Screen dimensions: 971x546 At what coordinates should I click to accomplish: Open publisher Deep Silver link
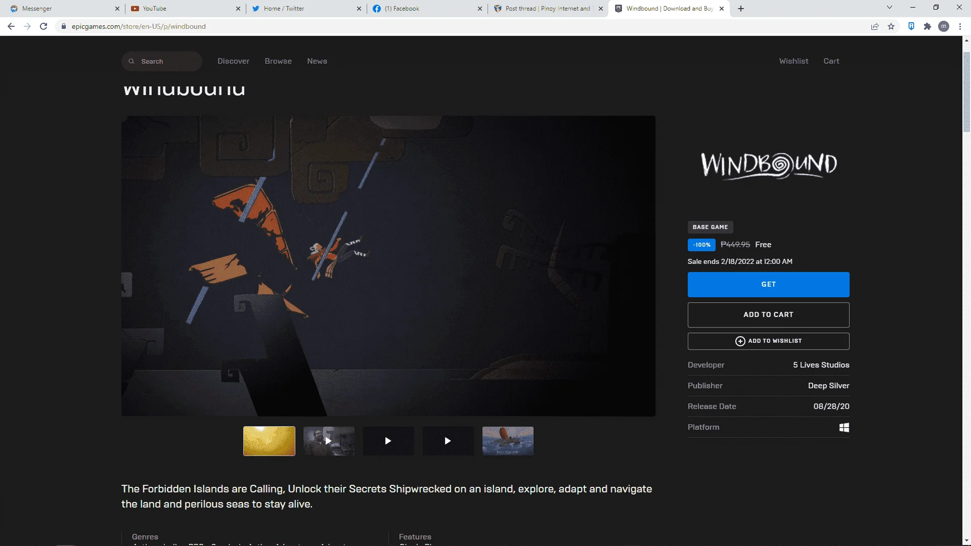click(828, 386)
